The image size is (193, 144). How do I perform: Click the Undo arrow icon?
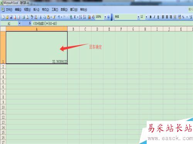click(59, 17)
